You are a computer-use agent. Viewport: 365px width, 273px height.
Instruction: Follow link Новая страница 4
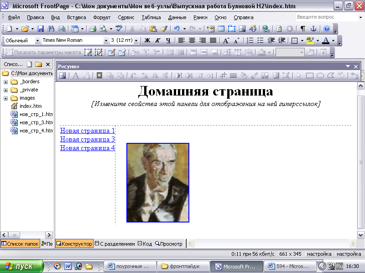87,148
